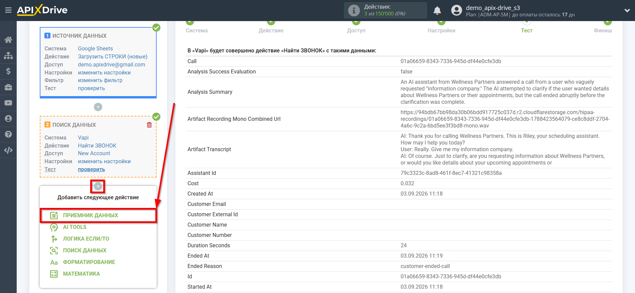Expand the account dropdown chevron
Viewport: 635px width, 293px height.
pyautogui.click(x=627, y=10)
